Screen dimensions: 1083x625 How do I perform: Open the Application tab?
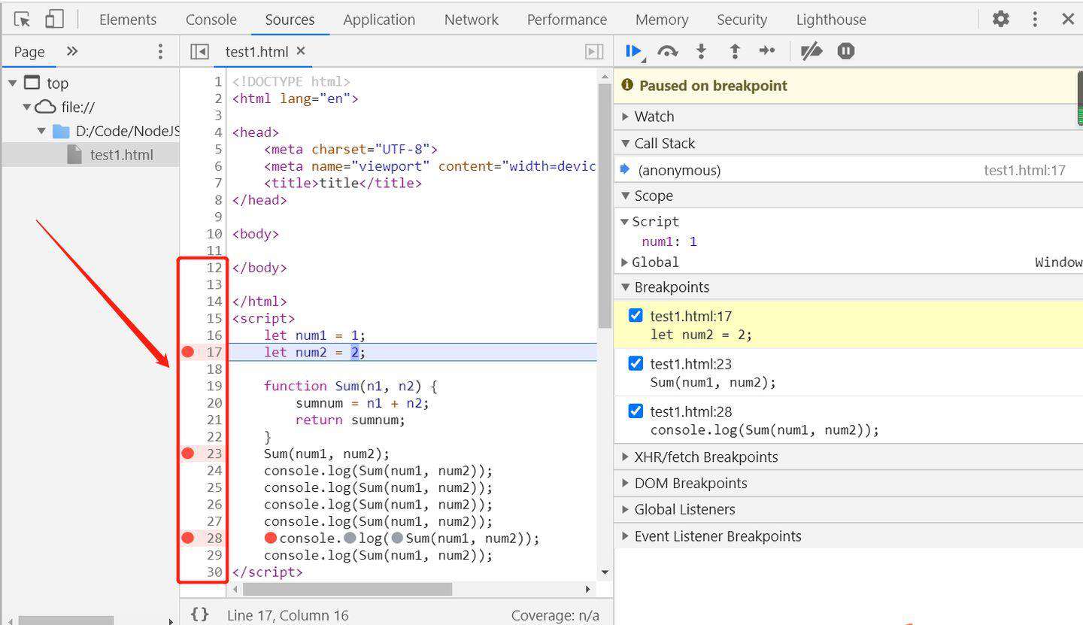coord(379,20)
